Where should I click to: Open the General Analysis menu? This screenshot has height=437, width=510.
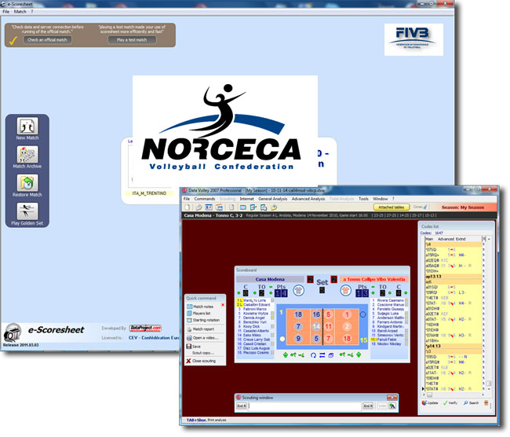pos(272,199)
